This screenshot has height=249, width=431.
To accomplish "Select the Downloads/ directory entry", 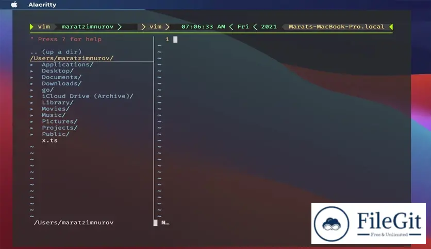I will pos(61,83).
